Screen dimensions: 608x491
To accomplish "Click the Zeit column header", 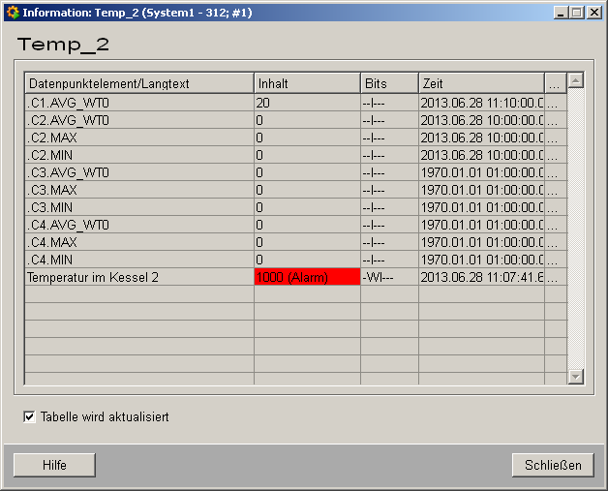I will pos(481,83).
